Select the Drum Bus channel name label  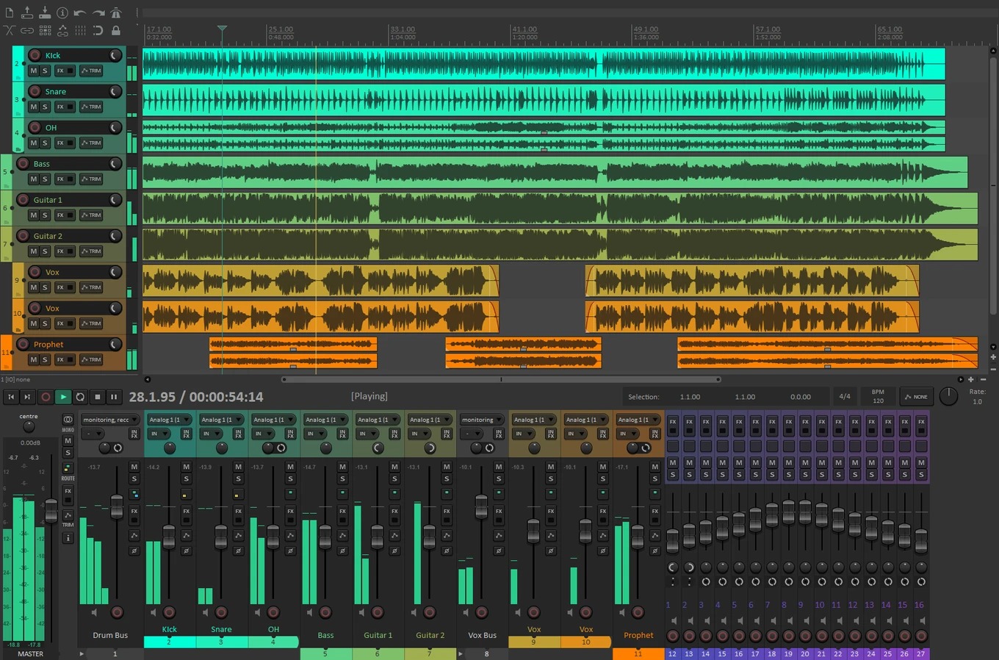110,635
